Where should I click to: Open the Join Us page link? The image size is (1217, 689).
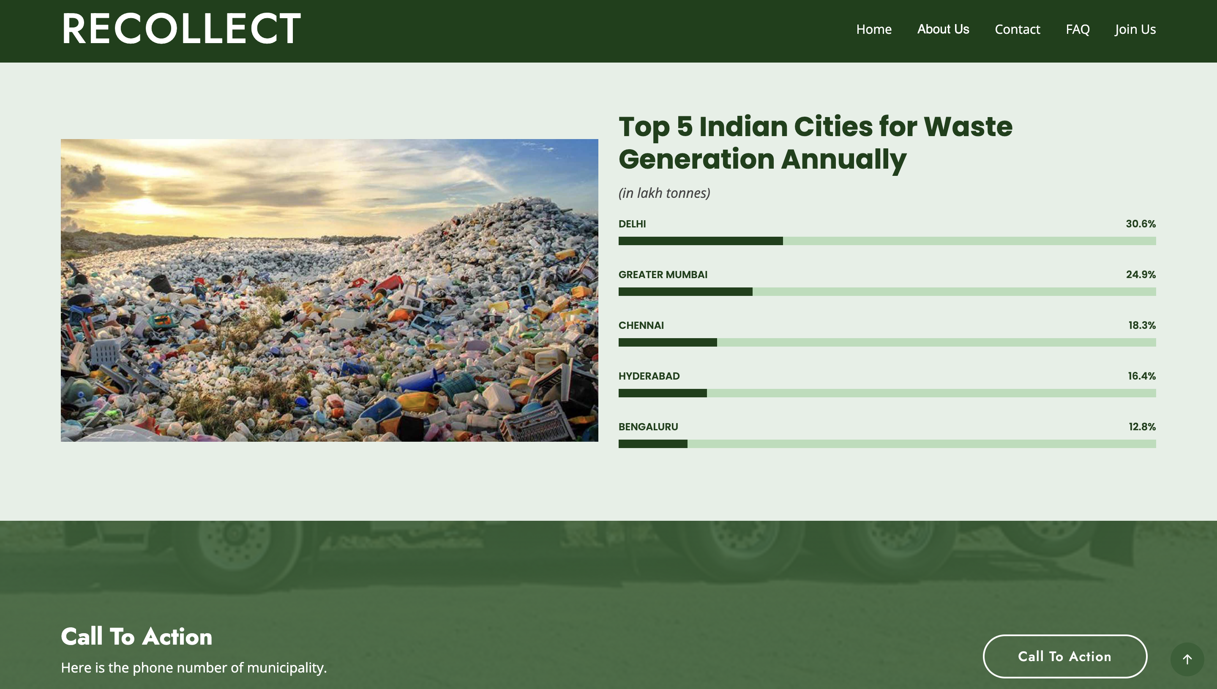[1135, 29]
